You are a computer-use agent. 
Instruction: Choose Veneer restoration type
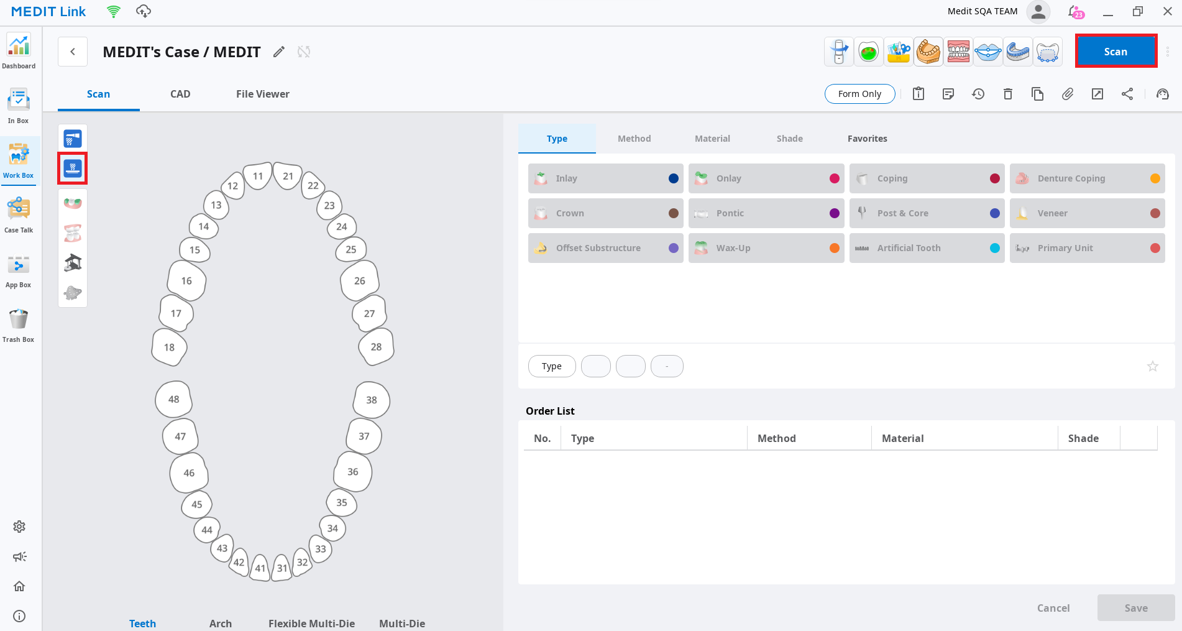[1088, 213]
